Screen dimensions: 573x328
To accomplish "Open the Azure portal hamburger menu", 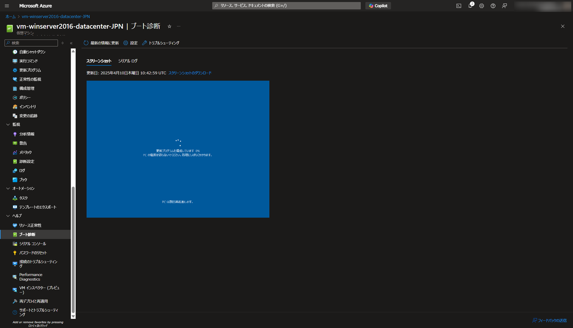I will (7, 6).
